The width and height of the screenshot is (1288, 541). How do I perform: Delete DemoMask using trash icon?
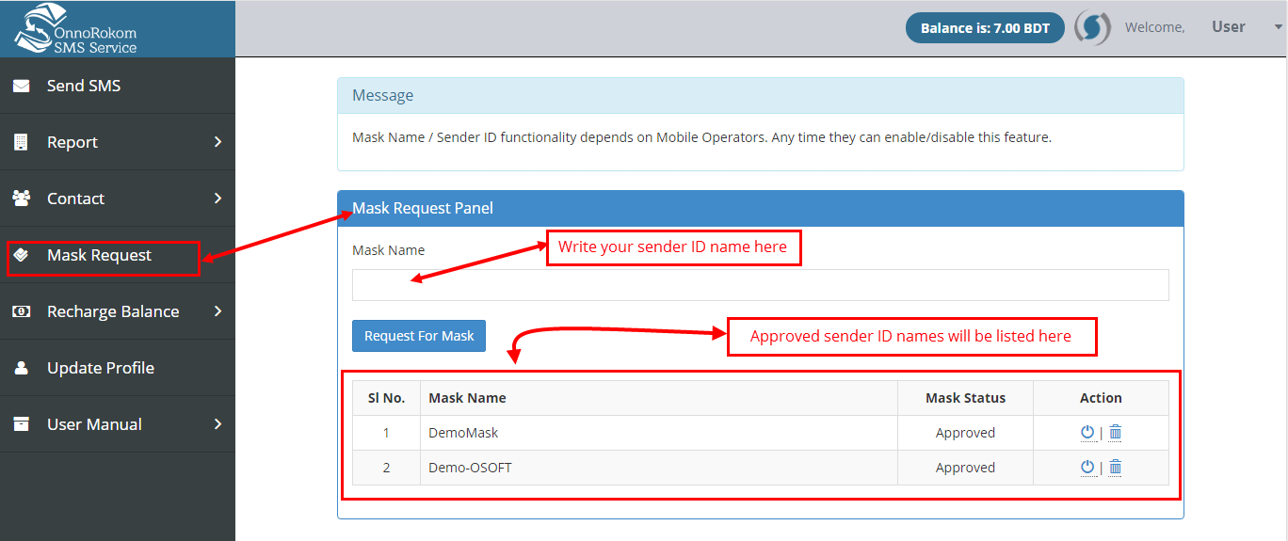coord(1115,432)
